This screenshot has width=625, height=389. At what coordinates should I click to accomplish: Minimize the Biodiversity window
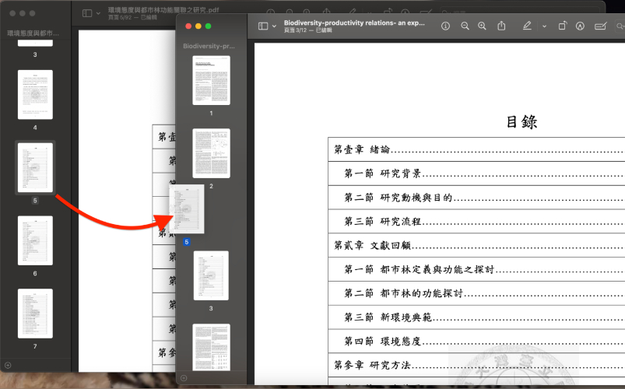pyautogui.click(x=198, y=26)
